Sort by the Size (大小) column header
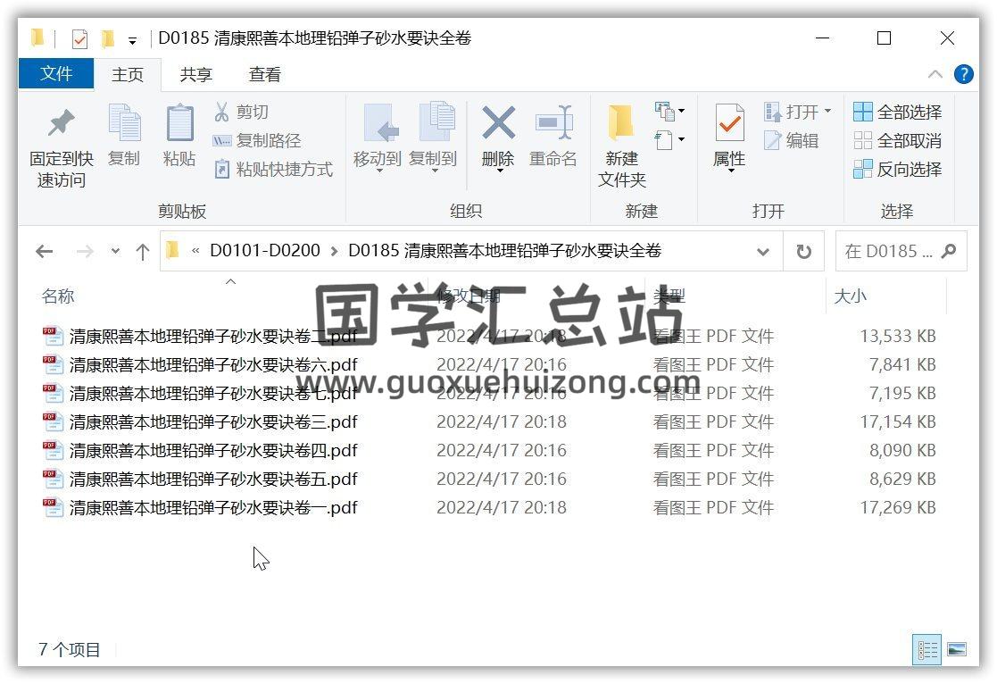 pyautogui.click(x=850, y=296)
